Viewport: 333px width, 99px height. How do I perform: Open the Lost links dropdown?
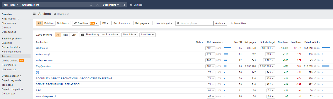point(147,35)
